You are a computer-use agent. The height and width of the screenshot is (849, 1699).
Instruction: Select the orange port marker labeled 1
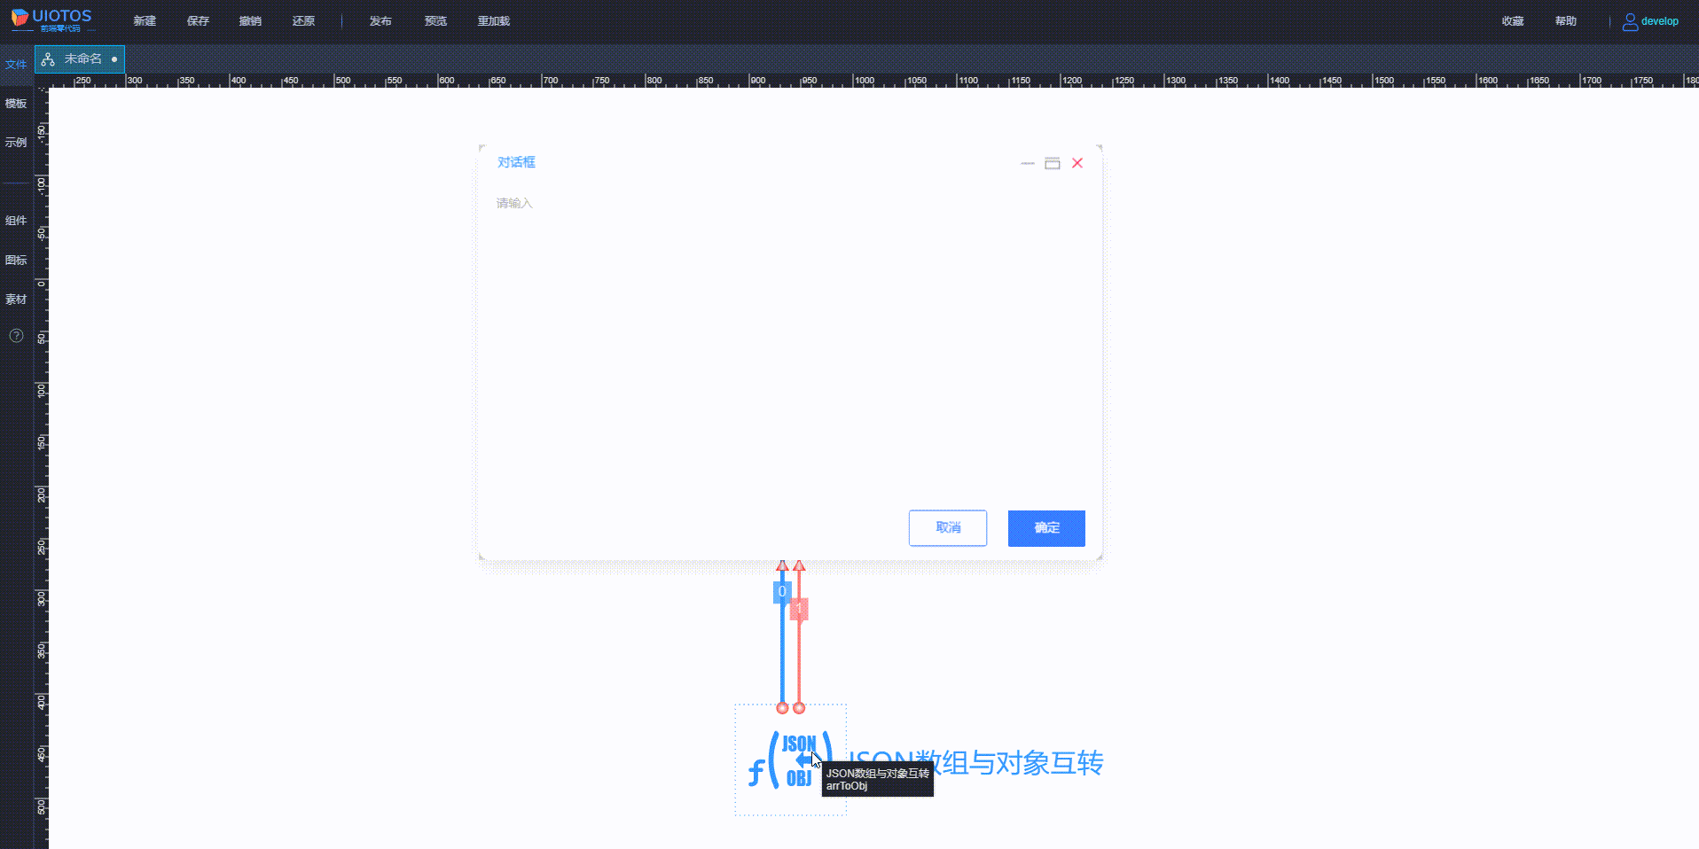coord(798,610)
